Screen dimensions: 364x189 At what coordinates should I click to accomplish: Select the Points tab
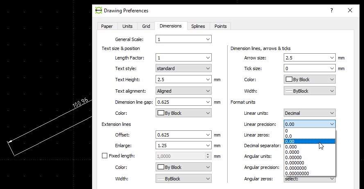coord(220,26)
